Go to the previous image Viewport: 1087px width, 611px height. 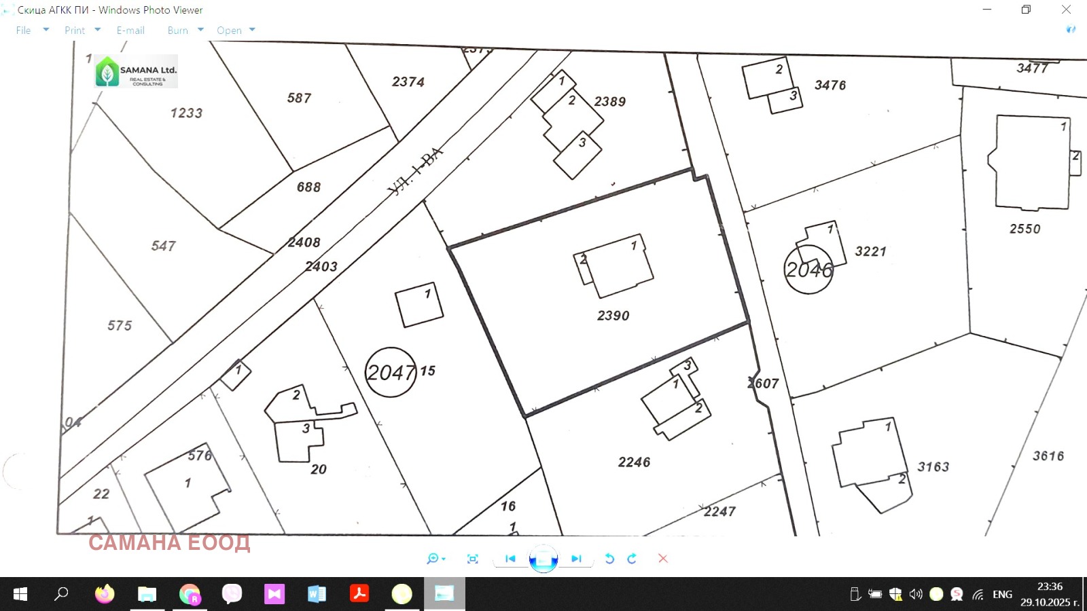pos(510,559)
